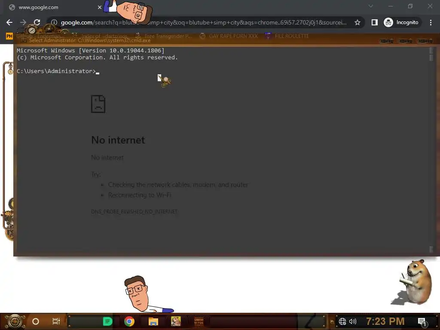The width and height of the screenshot is (440, 330).
Task: Bookmark this page with the star icon
Action: pyautogui.click(x=357, y=22)
